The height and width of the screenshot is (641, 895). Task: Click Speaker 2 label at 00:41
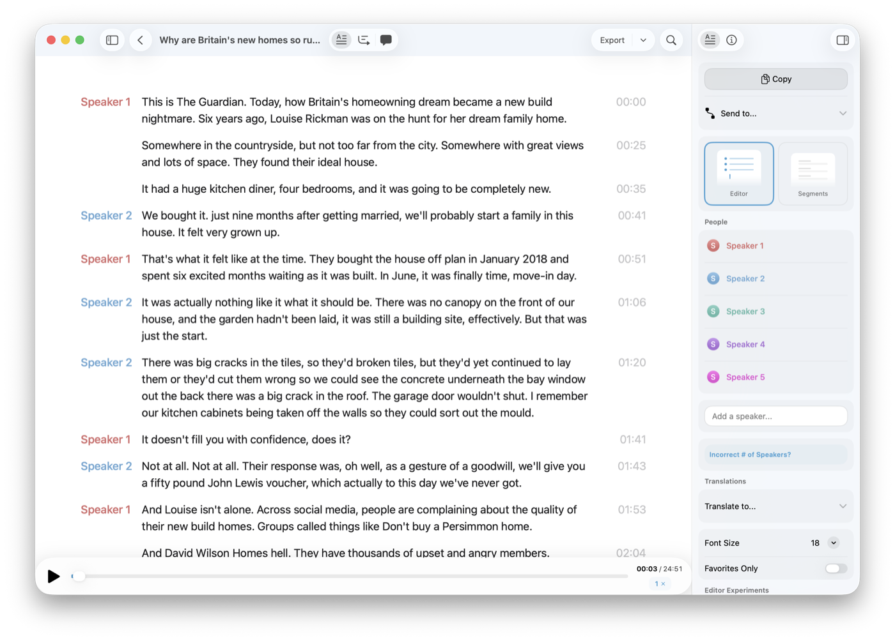[x=106, y=216]
